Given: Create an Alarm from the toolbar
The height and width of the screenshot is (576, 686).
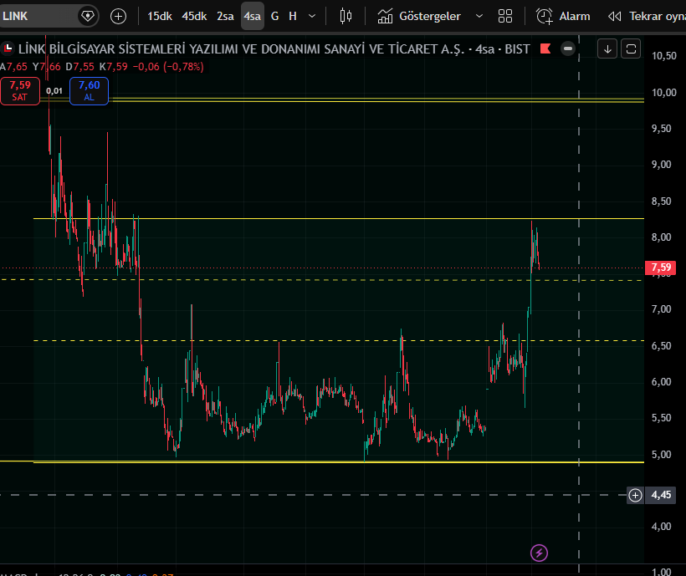Looking at the screenshot, I should point(564,16).
